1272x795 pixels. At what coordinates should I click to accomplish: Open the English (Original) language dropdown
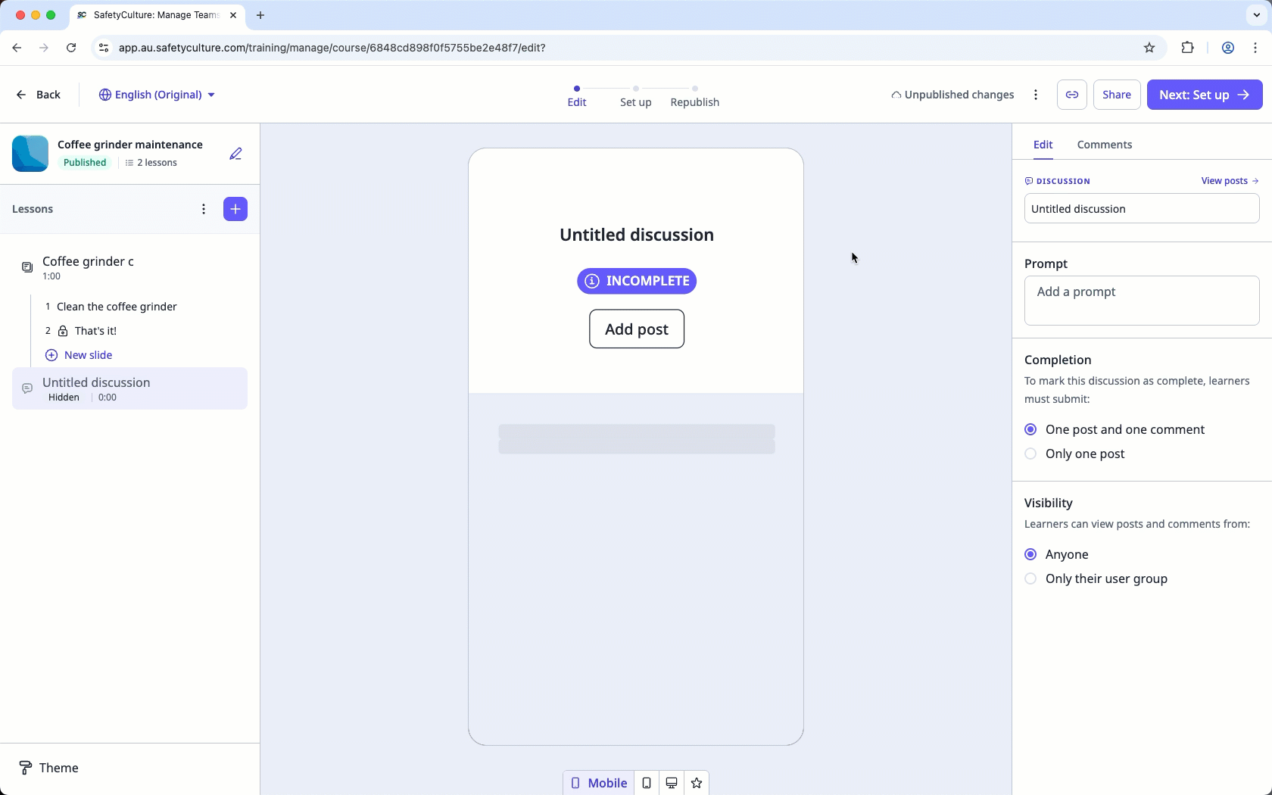[157, 95]
